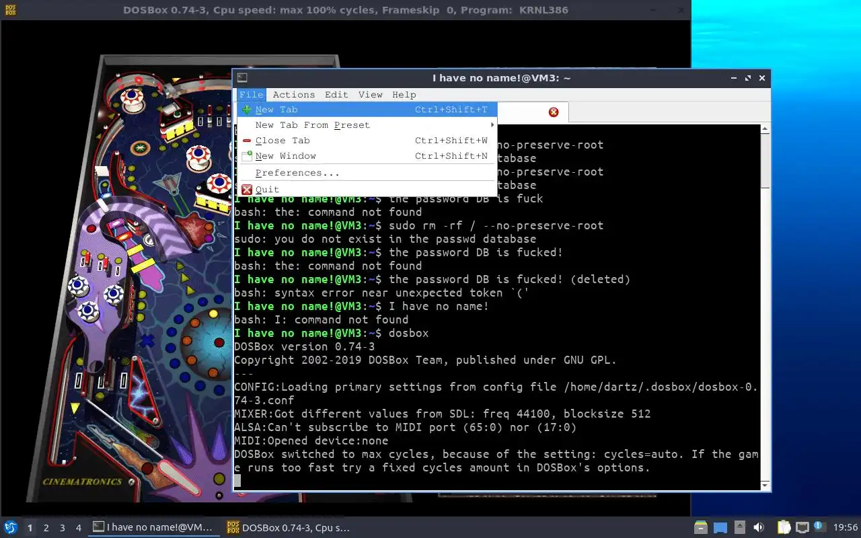This screenshot has height=538, width=861.
Task: Click CINEMATRONICS label on pinball table
Action: (81, 482)
